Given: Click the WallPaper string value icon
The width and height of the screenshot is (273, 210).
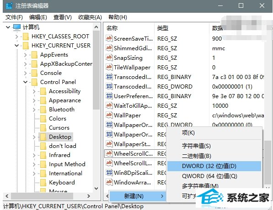Looking at the screenshot, I should coord(109,115).
